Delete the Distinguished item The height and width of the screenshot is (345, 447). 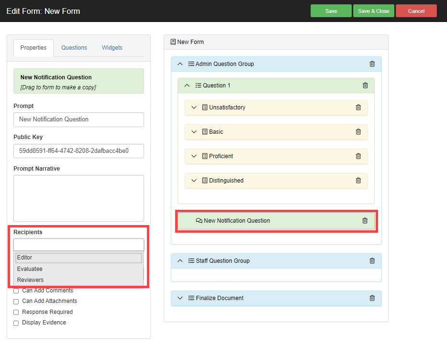358,181
